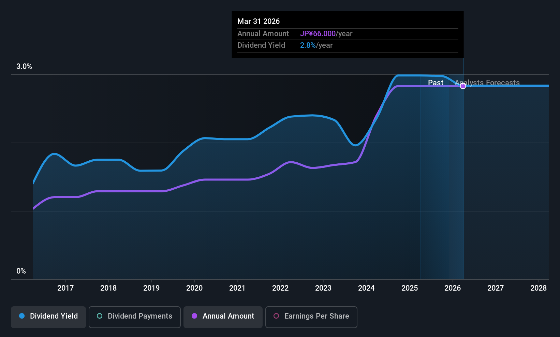The height and width of the screenshot is (337, 560).
Task: Click the 2.8%/year yield value in tooltip
Action: tap(316, 45)
